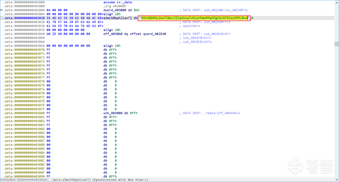
Task: Click the ';org 403000h' comment
Action: click(115, 6)
